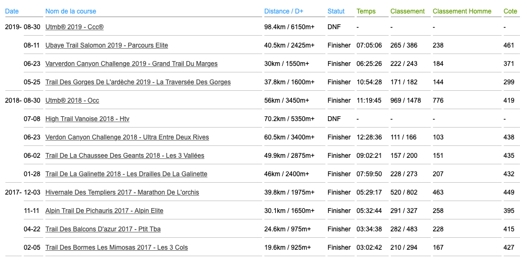Click Verdon Canyon Challenge 2018 Ultra link
Viewport: 527px width, 260px height.
127,137
